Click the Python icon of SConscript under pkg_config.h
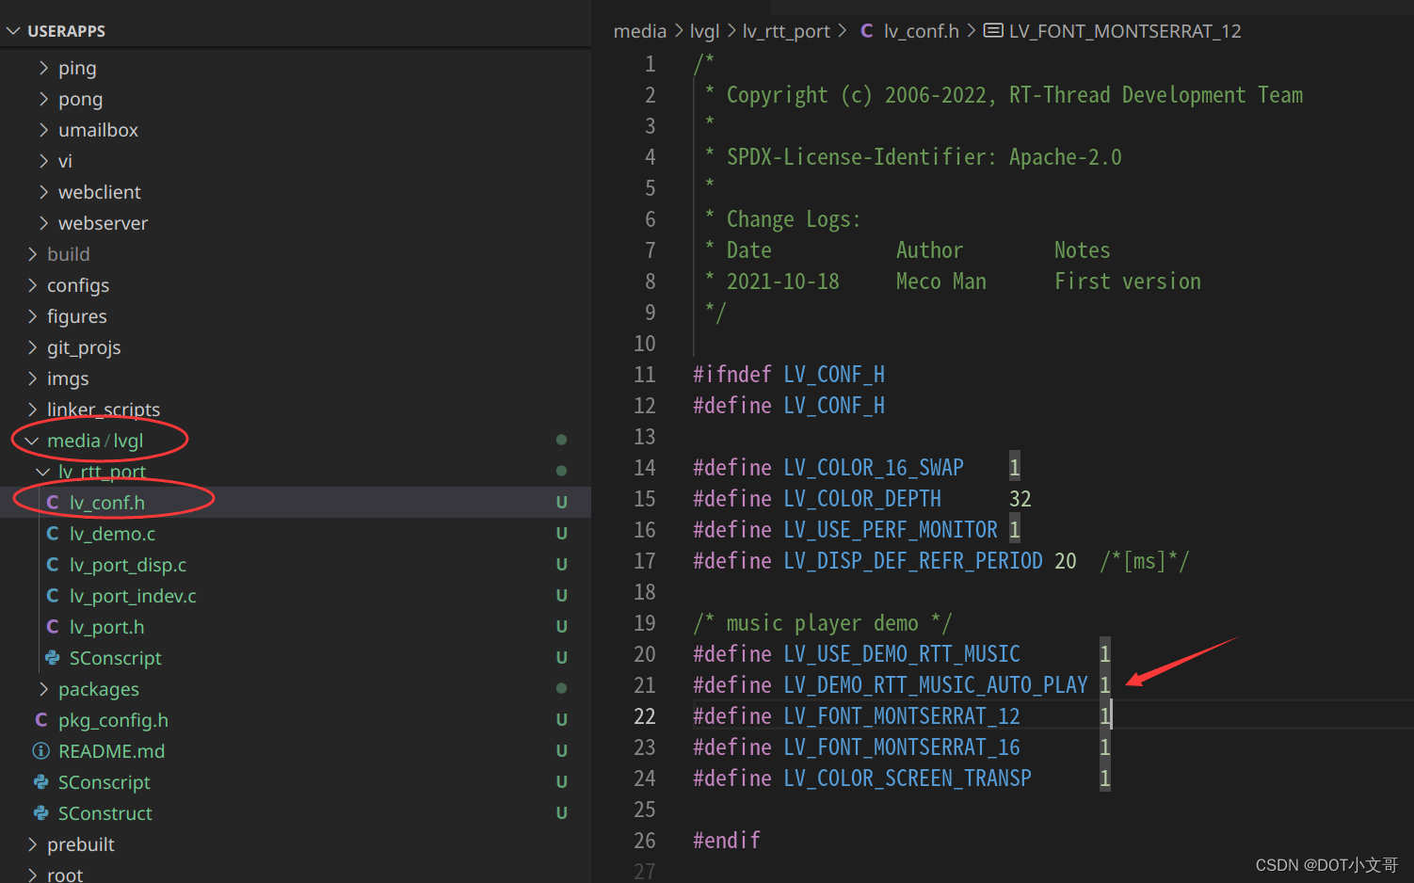1414x883 pixels. click(41, 782)
